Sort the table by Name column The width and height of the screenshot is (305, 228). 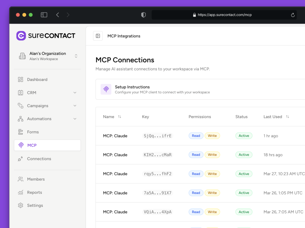tap(119, 117)
